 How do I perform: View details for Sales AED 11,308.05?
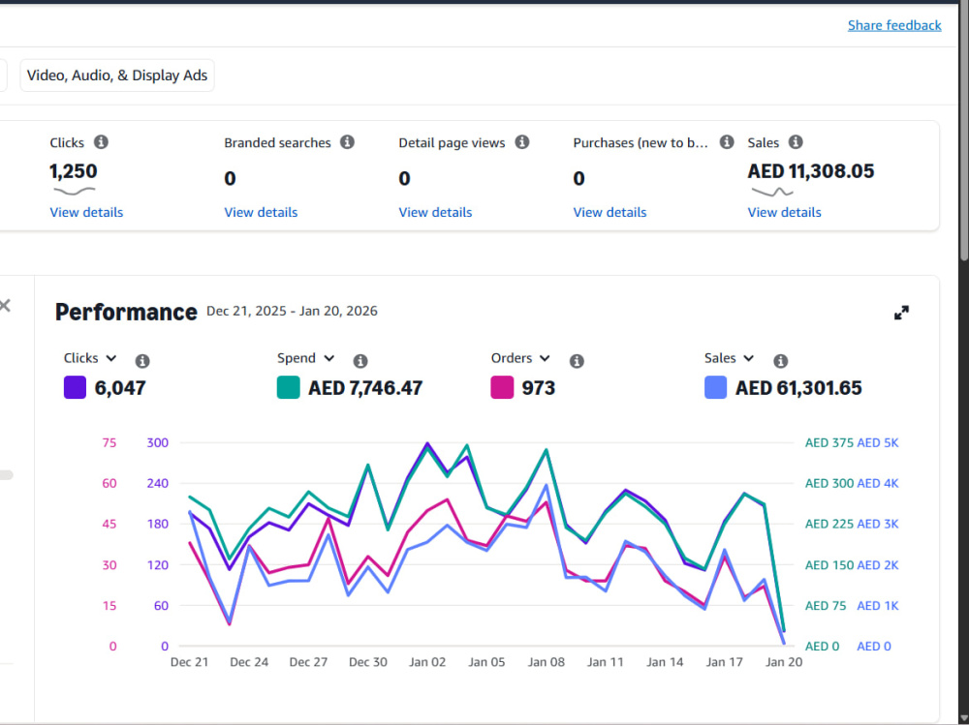pyautogui.click(x=784, y=212)
